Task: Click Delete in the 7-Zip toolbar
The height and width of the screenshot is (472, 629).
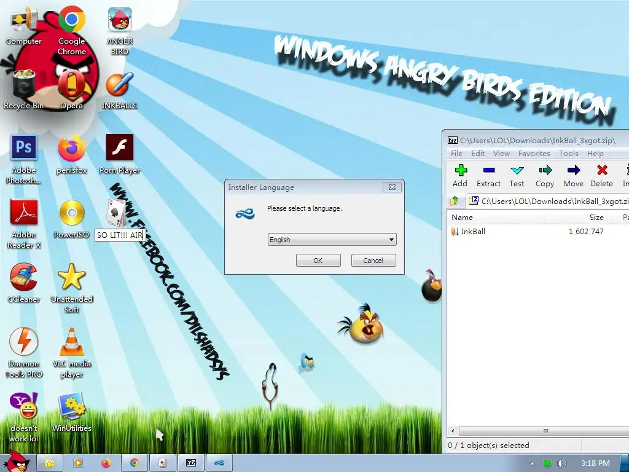Action: click(x=601, y=176)
